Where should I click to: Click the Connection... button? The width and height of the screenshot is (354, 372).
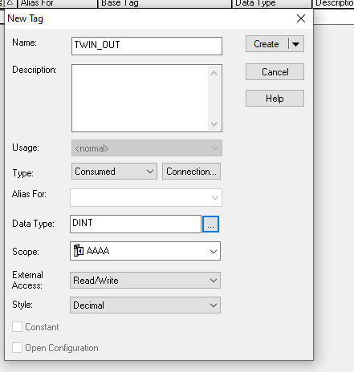pyautogui.click(x=191, y=172)
